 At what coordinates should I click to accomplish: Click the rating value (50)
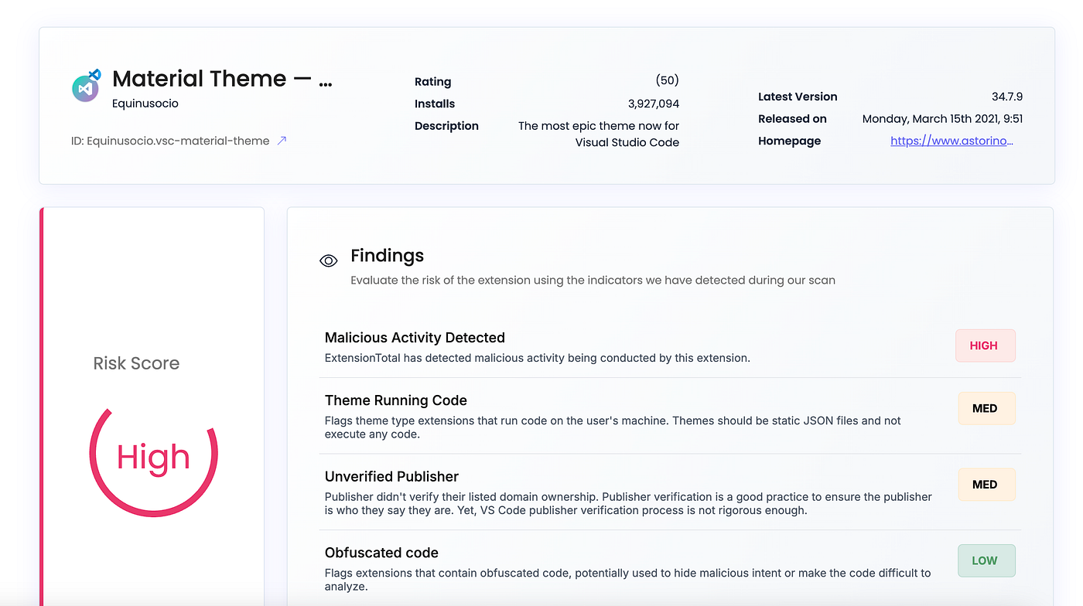pos(667,80)
